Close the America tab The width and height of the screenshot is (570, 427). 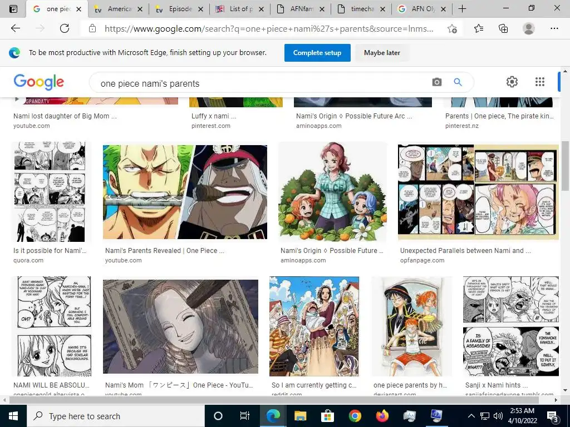pos(140,9)
